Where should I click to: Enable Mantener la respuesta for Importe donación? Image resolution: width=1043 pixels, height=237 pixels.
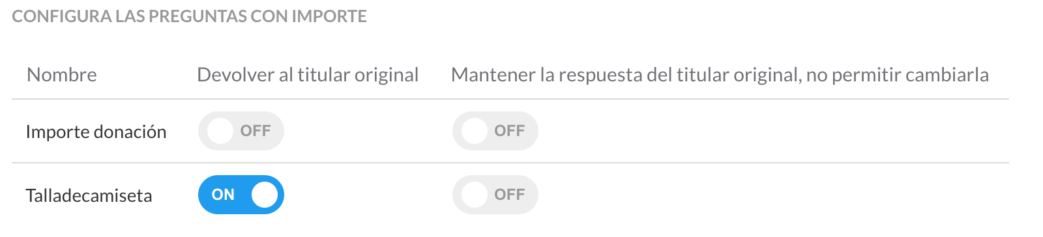[495, 131]
